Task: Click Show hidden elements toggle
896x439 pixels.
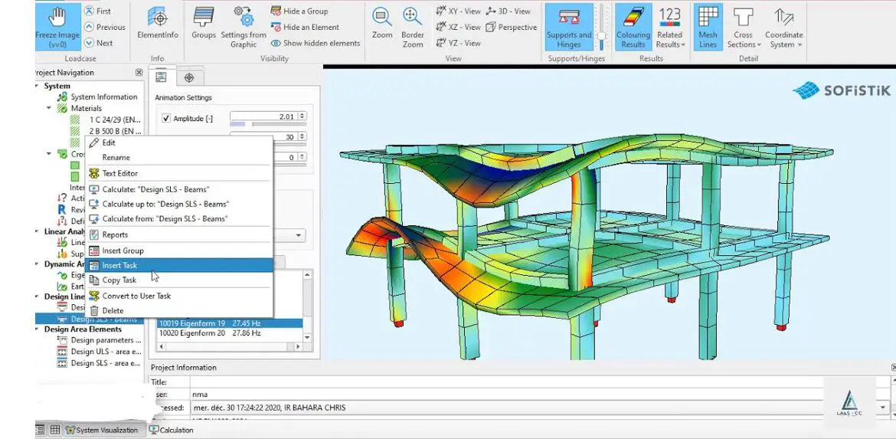Action: 315,44
